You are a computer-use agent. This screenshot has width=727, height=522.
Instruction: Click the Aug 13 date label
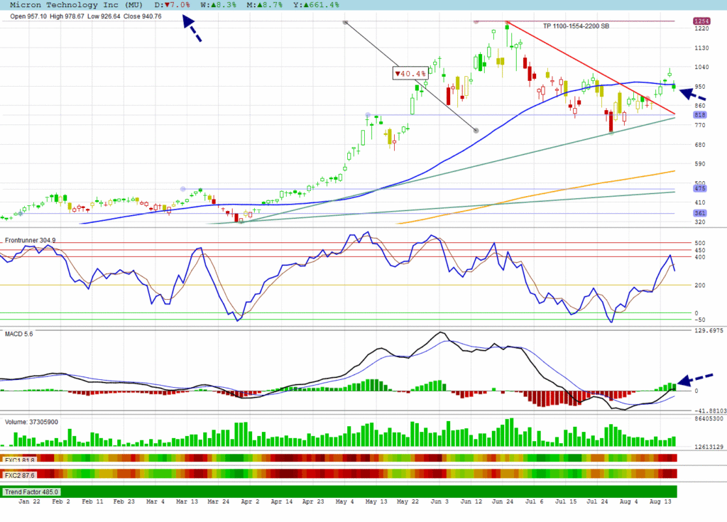(660, 501)
